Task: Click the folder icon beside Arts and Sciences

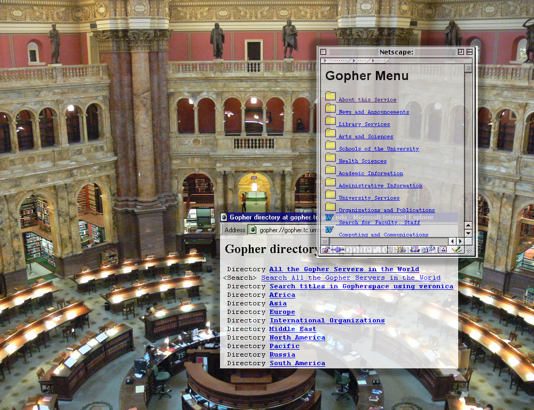Action: (x=331, y=133)
